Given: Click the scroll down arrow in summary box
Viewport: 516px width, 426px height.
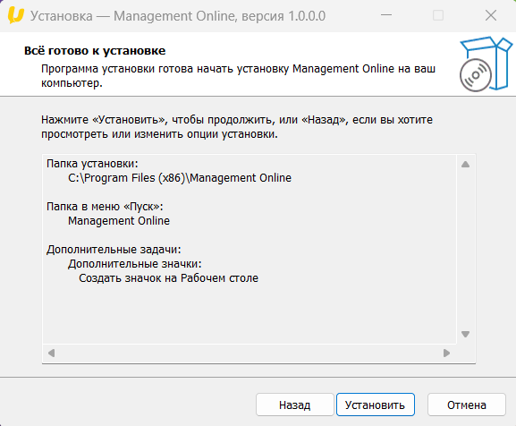Looking at the screenshot, I should pyautogui.click(x=465, y=334).
